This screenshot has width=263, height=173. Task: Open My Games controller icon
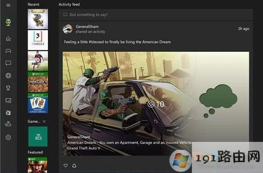8,51
